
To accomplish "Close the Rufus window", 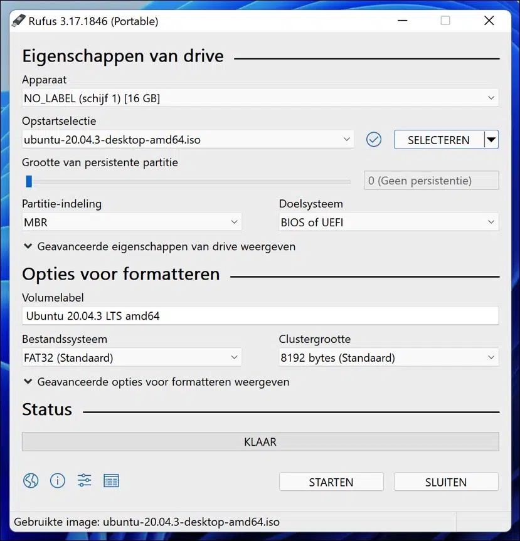I will coord(489,21).
